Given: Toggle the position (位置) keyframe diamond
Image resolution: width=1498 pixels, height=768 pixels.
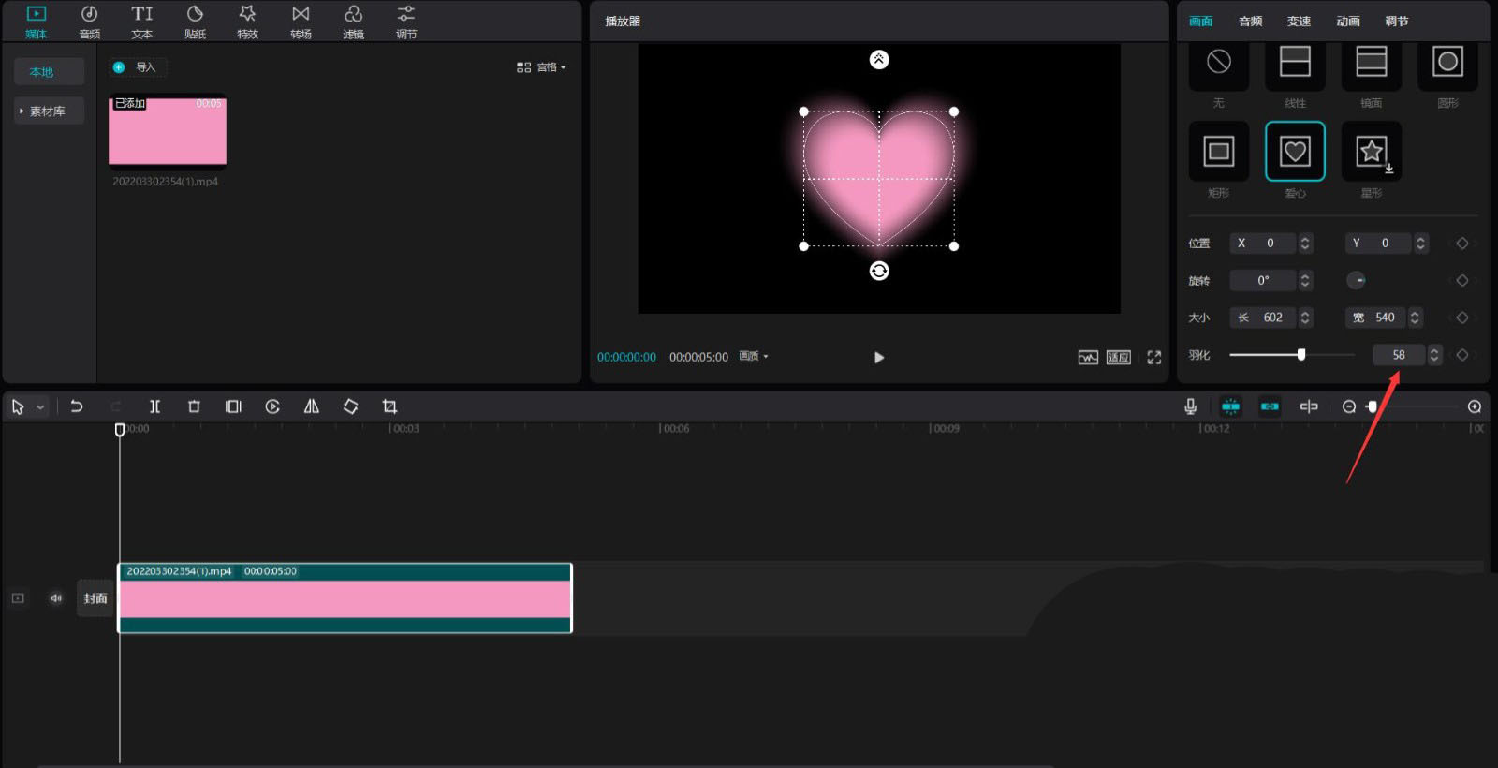Looking at the screenshot, I should click(1461, 244).
